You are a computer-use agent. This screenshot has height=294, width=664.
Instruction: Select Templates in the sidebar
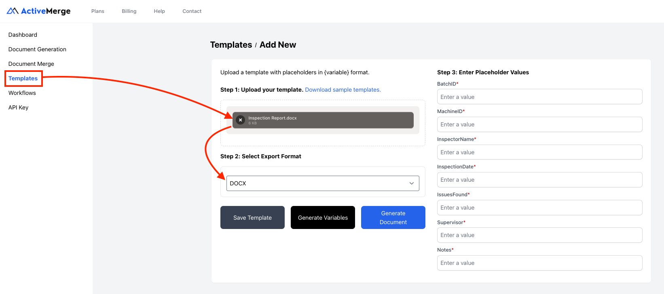pyautogui.click(x=23, y=78)
